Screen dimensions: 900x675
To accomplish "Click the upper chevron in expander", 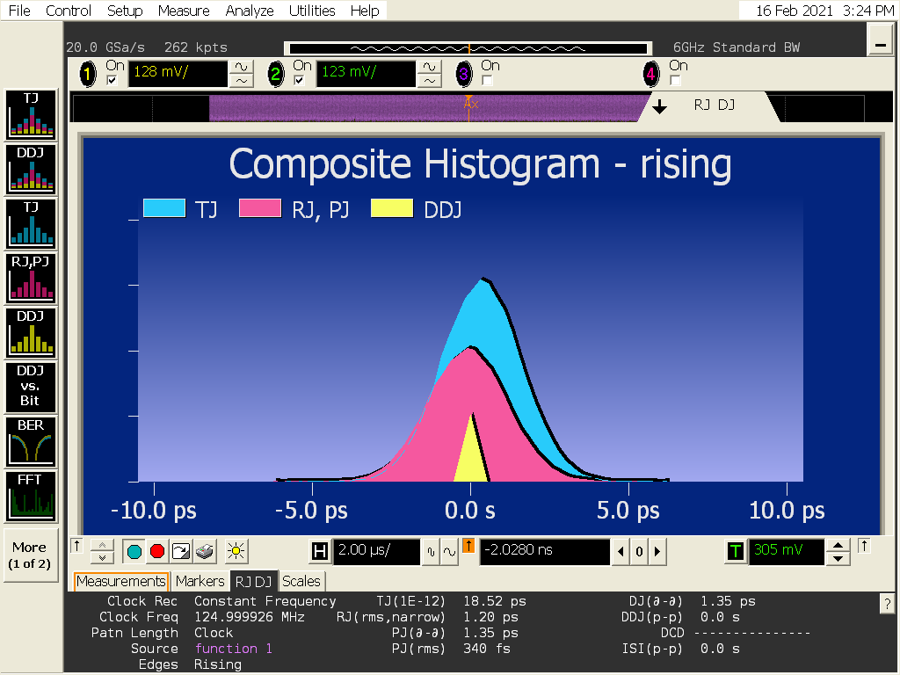I will (102, 545).
